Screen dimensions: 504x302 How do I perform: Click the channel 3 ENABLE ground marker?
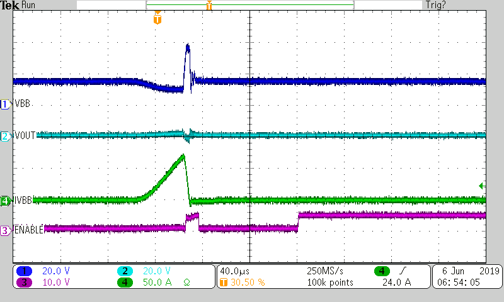(x=5, y=230)
